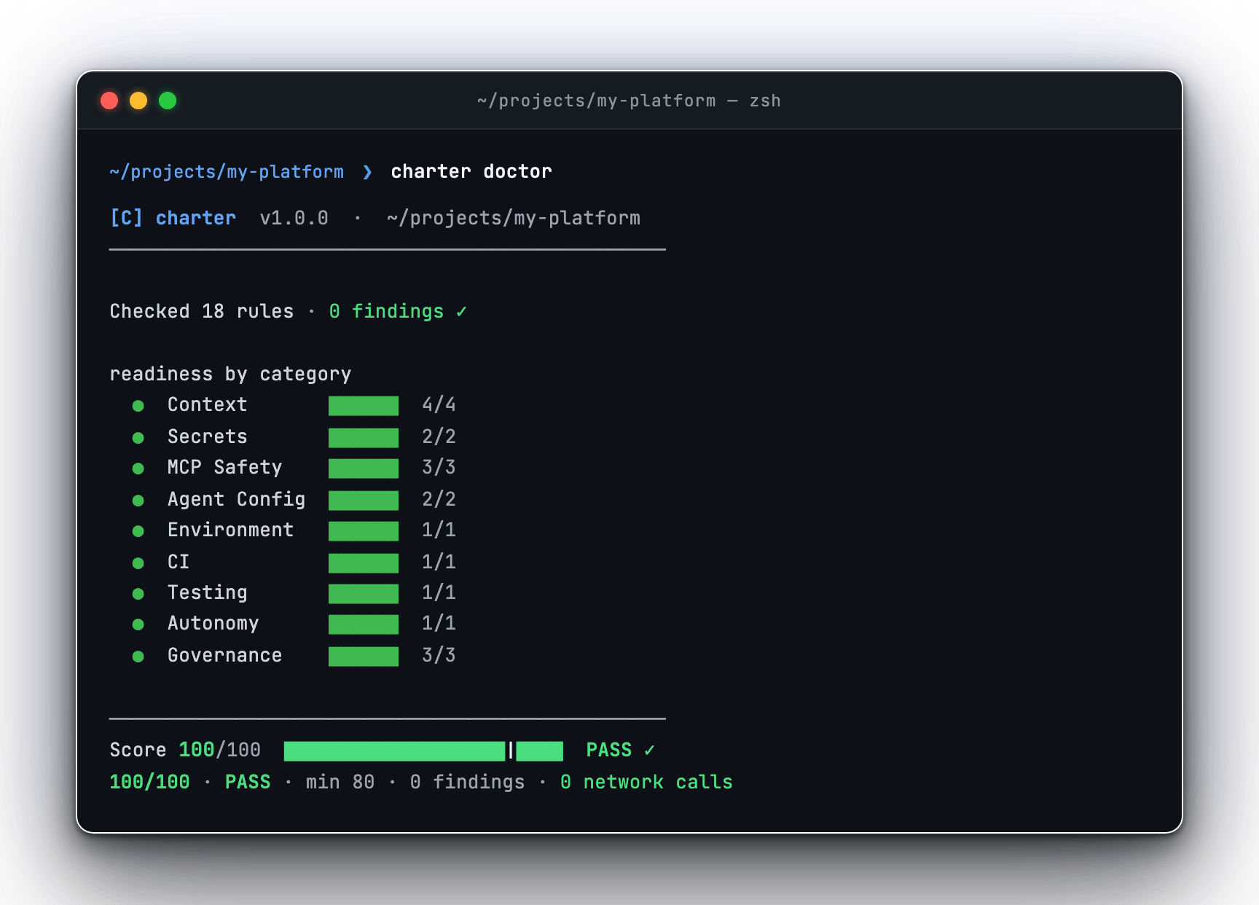Viewport: 1259px width, 905px height.
Task: Click the '1/1' score in CI row
Action: click(x=439, y=562)
